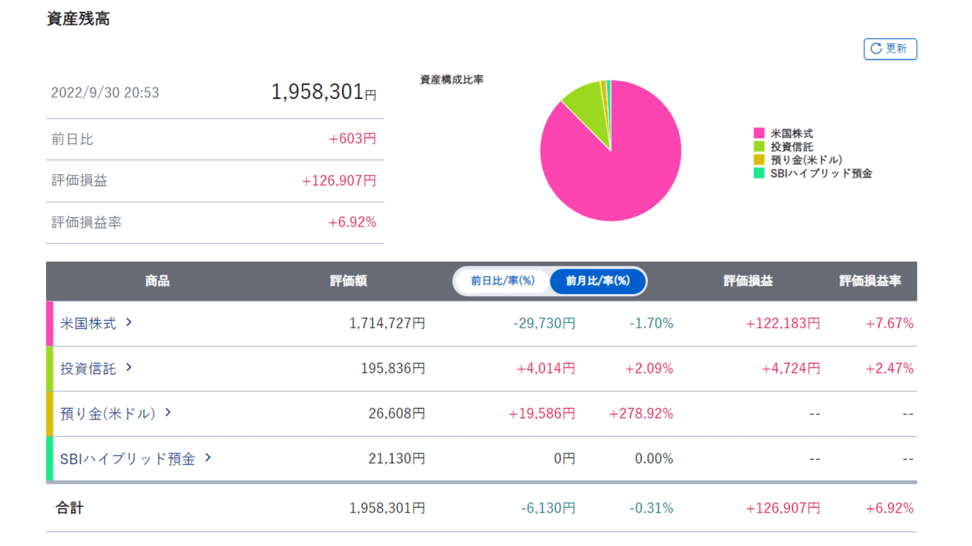Click the +7.67% value

point(889,323)
